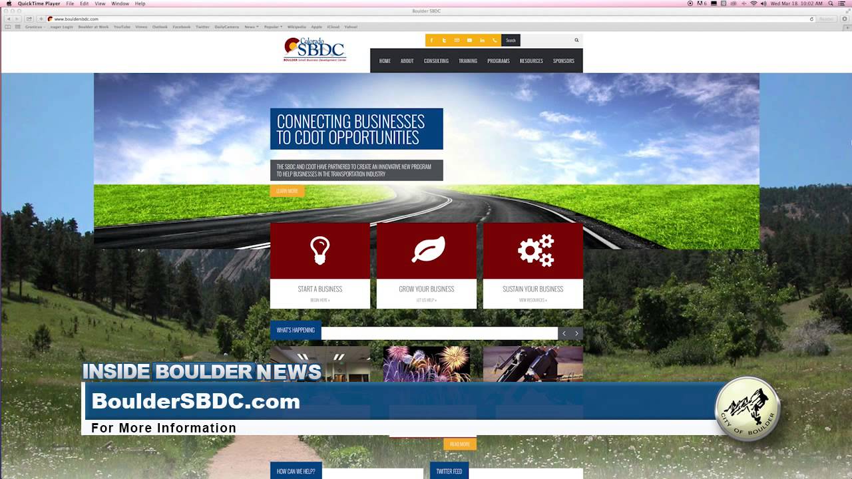The image size is (852, 479).
Task: Open the Top Sites grid icon
Action: click(x=17, y=27)
